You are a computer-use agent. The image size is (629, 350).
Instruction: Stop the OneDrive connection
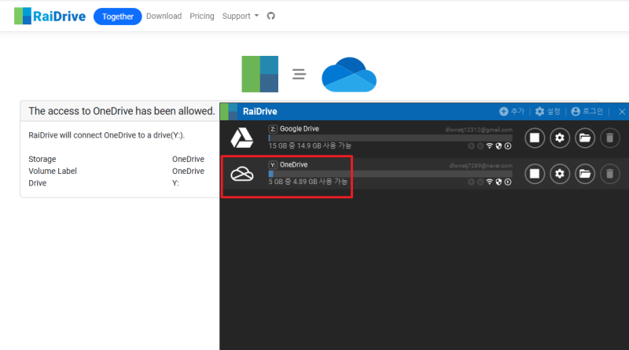pyautogui.click(x=535, y=174)
